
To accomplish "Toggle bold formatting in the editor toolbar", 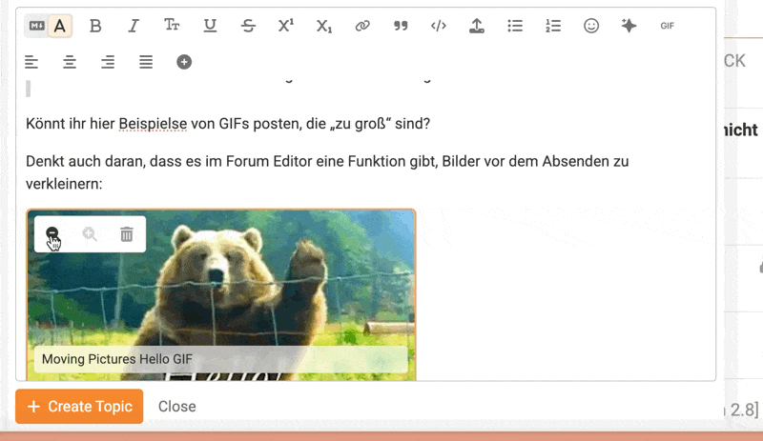I will pos(95,27).
